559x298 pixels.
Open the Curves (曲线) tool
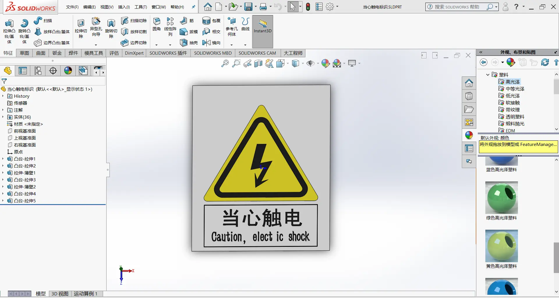tap(245, 24)
